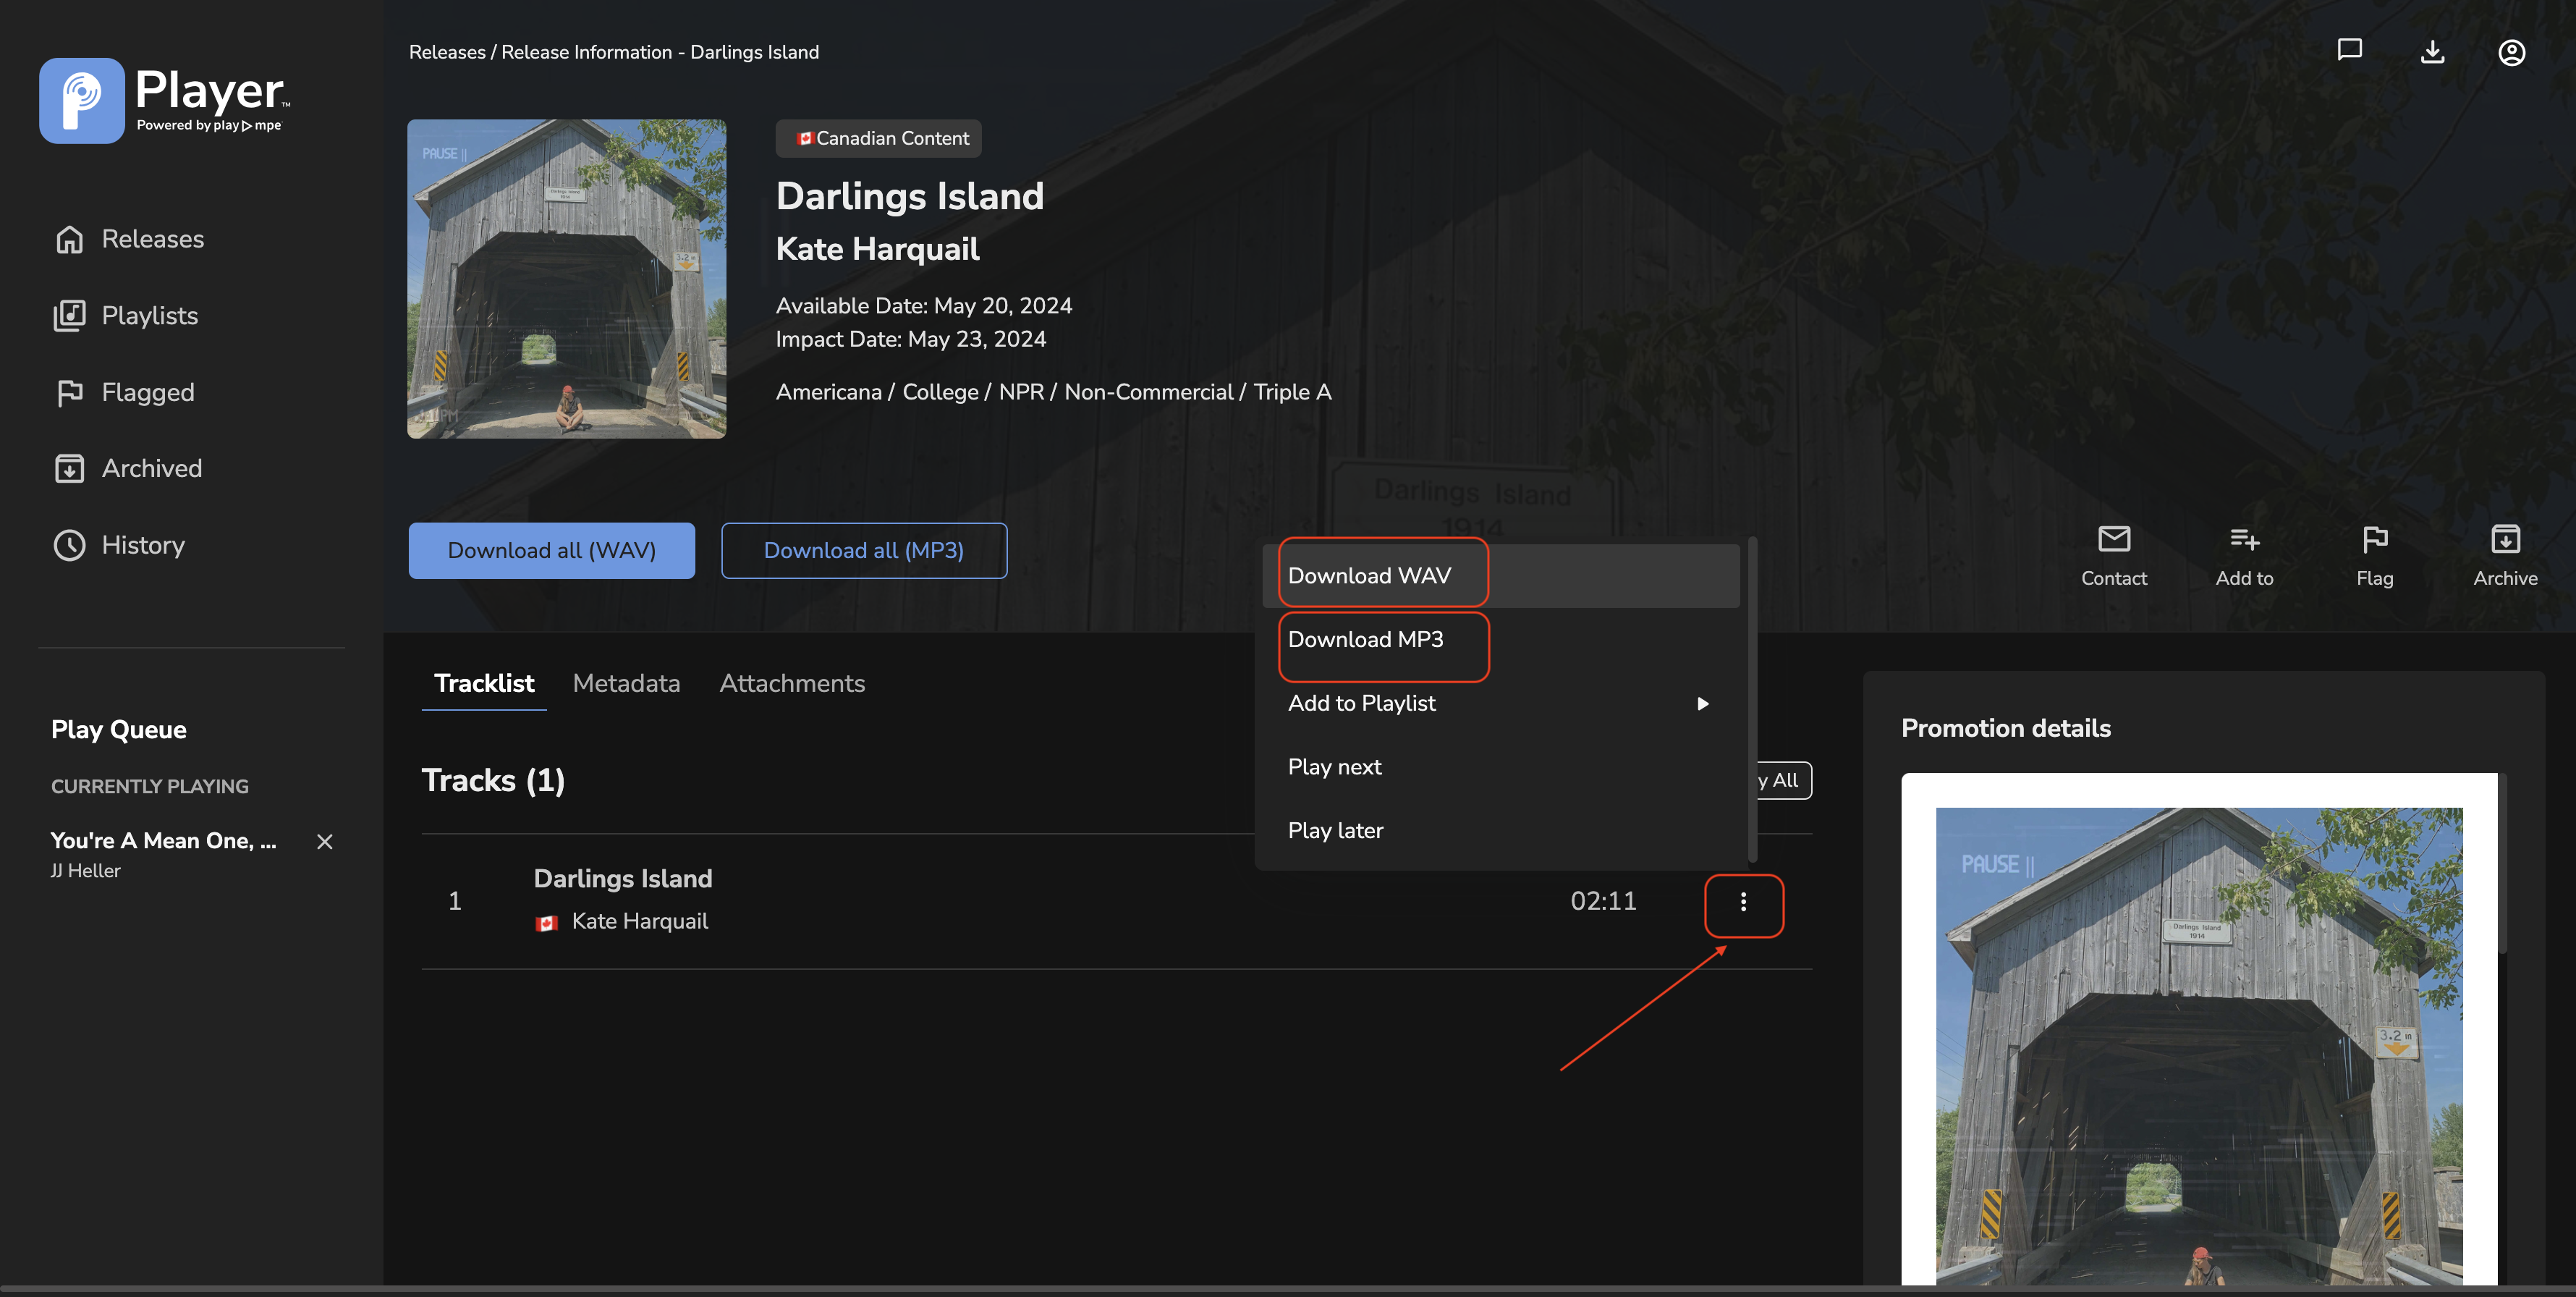Viewport: 2576px width, 1297px height.
Task: Choose Play next from the menu
Action: pos(1500,767)
